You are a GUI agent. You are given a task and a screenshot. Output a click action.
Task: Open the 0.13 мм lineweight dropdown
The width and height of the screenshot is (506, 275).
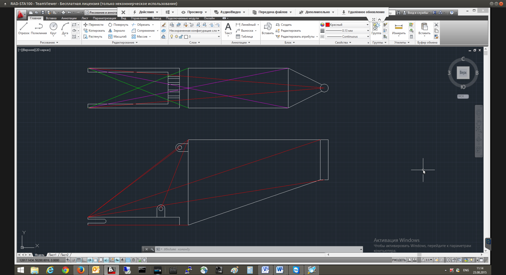click(x=347, y=30)
